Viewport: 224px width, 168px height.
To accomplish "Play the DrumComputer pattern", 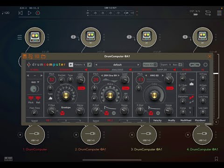I will point(71,65).
